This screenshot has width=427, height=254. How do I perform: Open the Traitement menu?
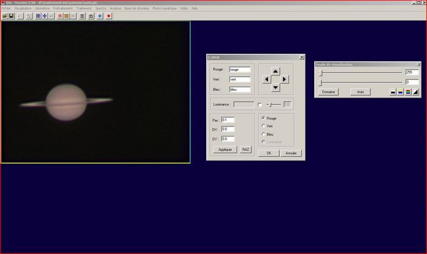click(84, 9)
